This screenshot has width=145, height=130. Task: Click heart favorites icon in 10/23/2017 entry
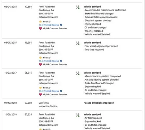[40, 95]
